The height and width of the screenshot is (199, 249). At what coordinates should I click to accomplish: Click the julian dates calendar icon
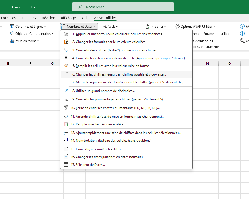click(66, 157)
